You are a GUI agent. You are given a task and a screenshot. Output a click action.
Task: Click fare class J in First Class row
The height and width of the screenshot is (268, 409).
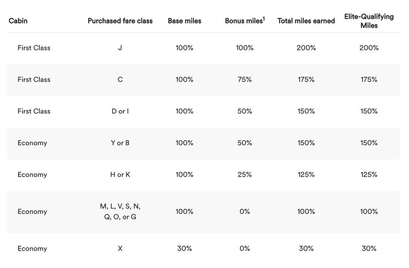point(120,48)
